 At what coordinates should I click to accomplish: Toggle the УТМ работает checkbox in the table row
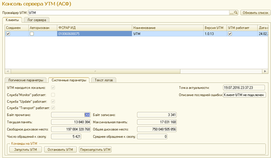coord(230,34)
